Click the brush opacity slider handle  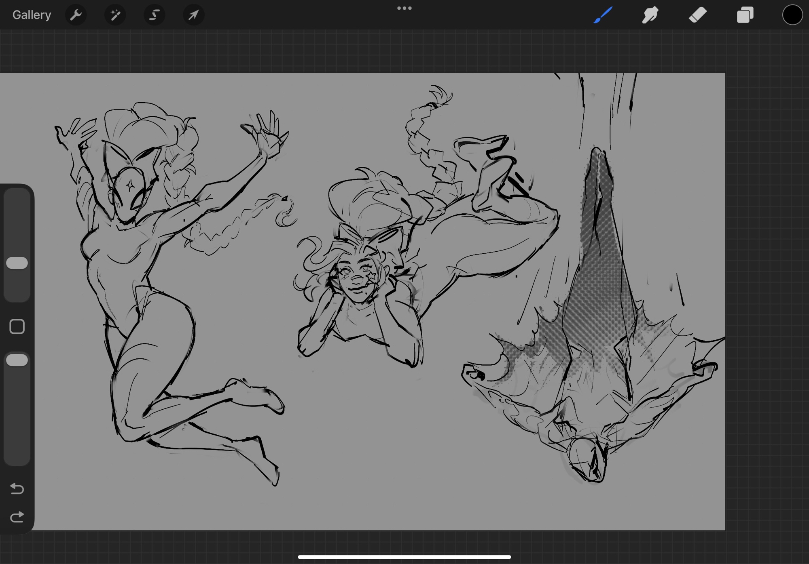pos(17,360)
